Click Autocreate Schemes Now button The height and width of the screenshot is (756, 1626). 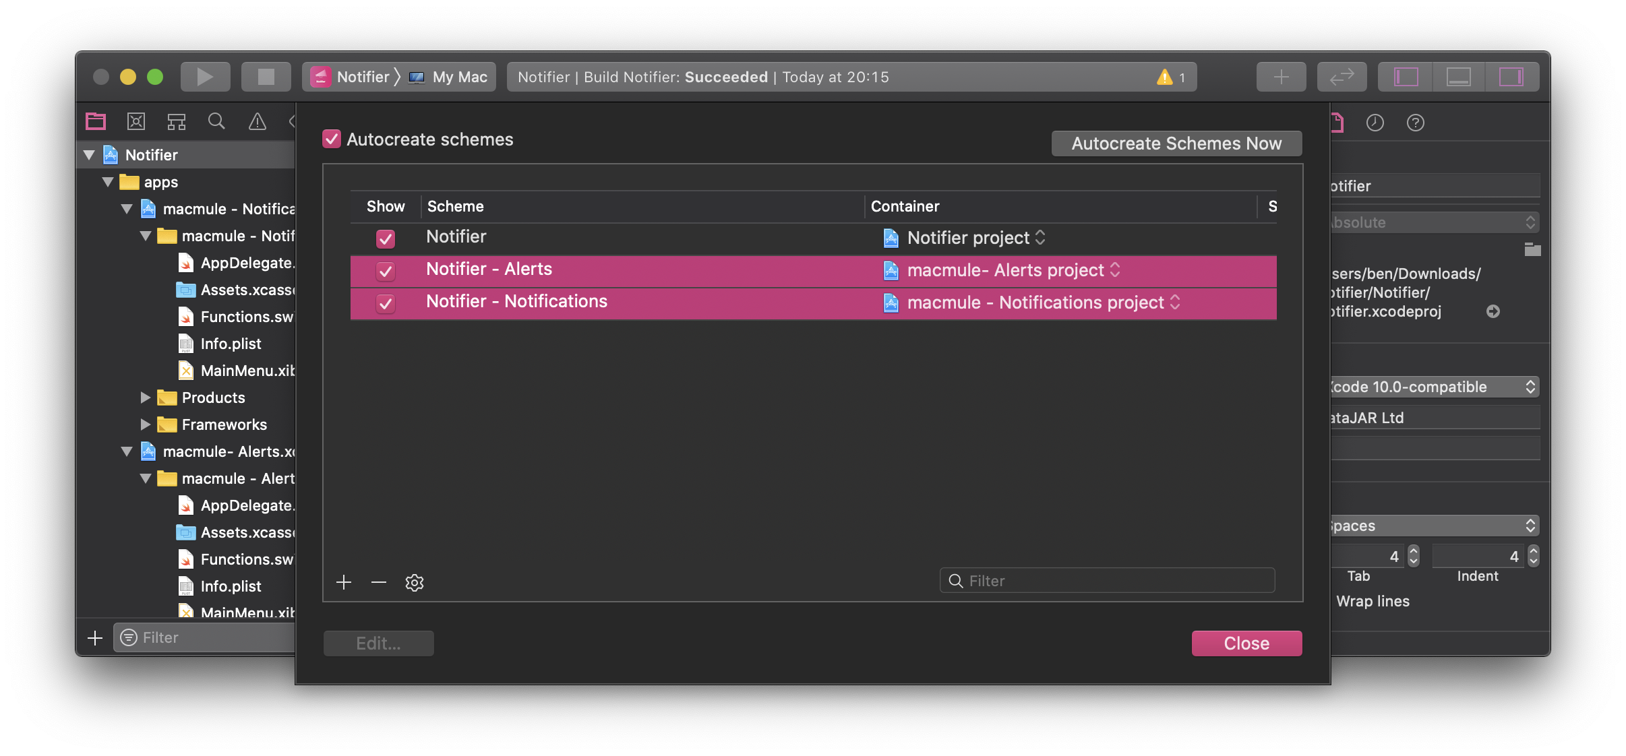(x=1176, y=144)
